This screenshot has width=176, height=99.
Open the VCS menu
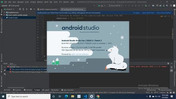(x=61, y=2)
